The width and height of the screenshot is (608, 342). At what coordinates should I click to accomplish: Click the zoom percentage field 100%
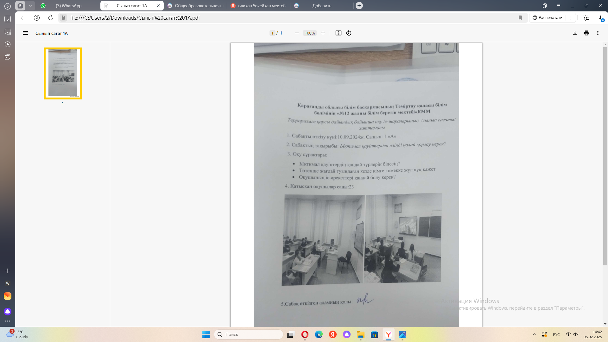pyautogui.click(x=309, y=33)
